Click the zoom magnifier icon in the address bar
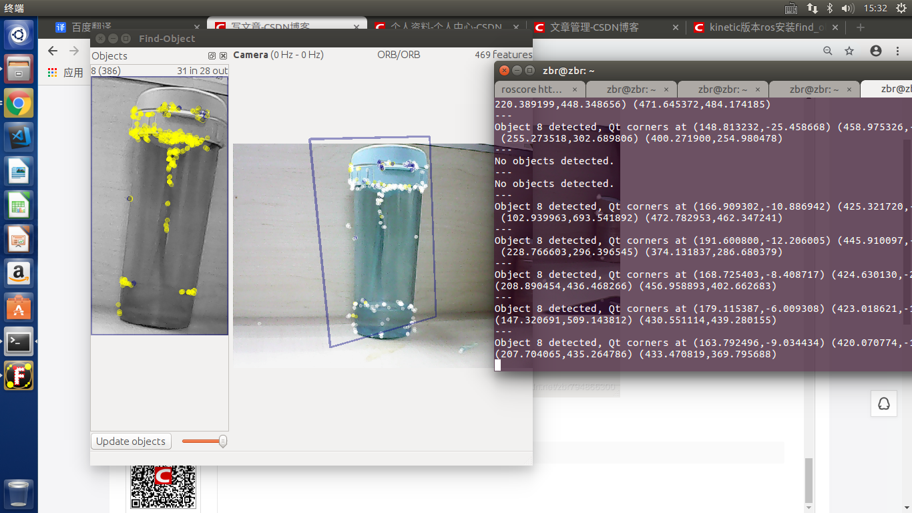Screen dimensions: 912x513 click(x=828, y=50)
